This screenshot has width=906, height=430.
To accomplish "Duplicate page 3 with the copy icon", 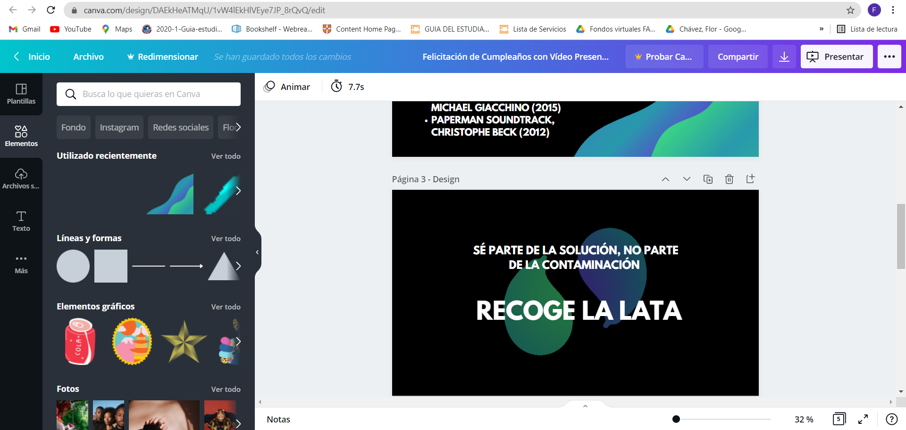I will click(708, 179).
